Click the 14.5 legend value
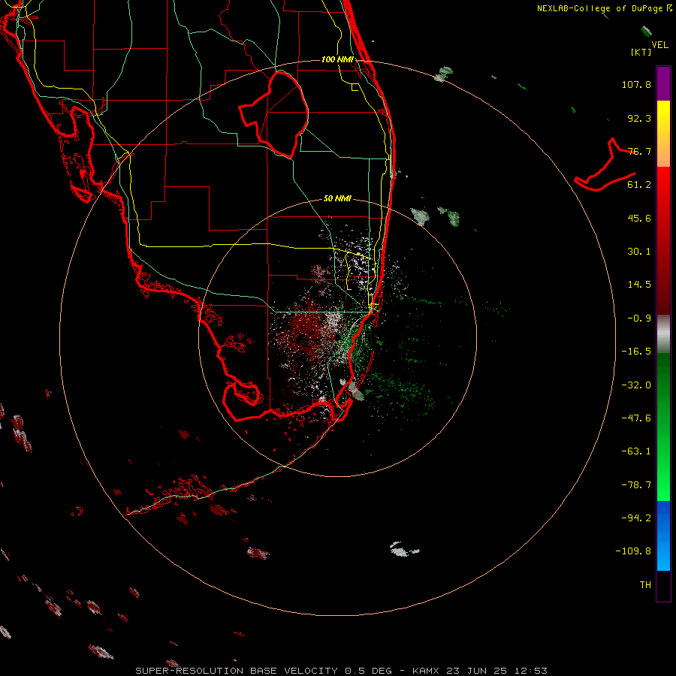Screen dimensions: 676x676 pos(639,285)
